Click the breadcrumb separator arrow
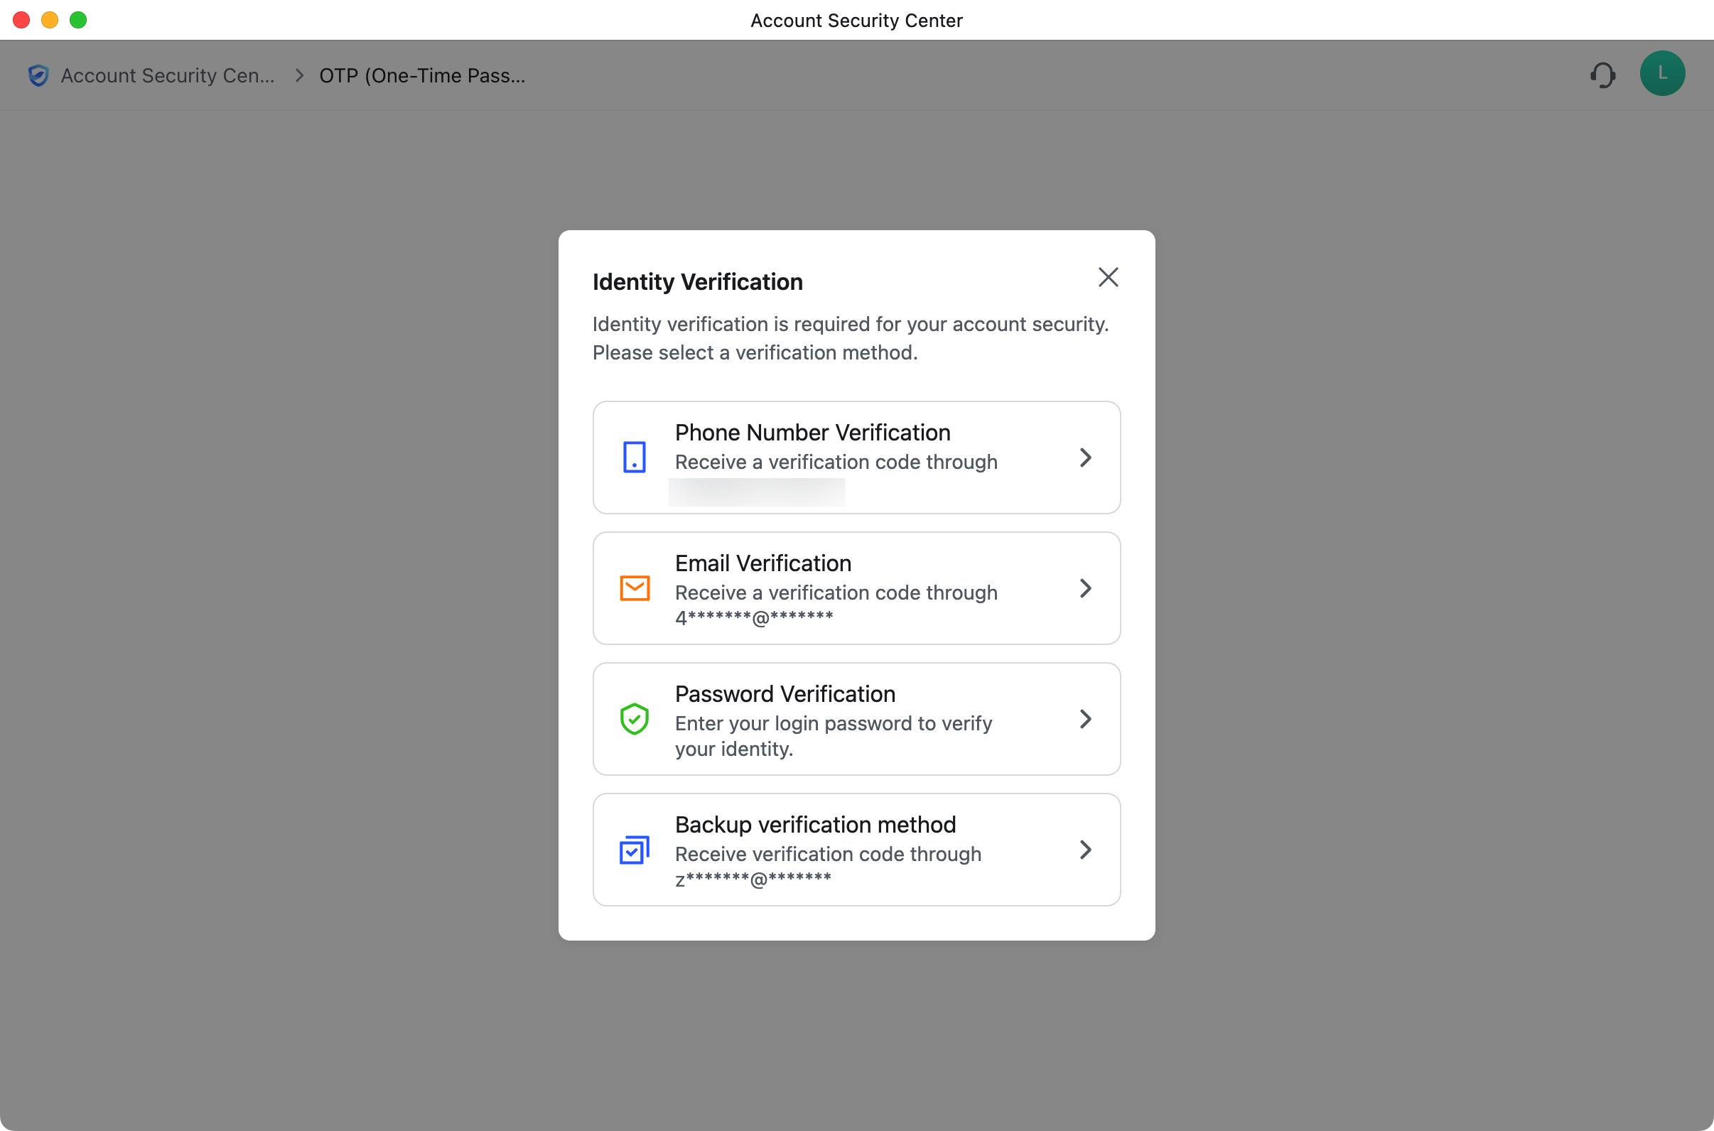 pyautogui.click(x=299, y=75)
